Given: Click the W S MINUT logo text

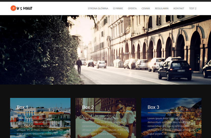Looking at the screenshot, I should [25, 9].
